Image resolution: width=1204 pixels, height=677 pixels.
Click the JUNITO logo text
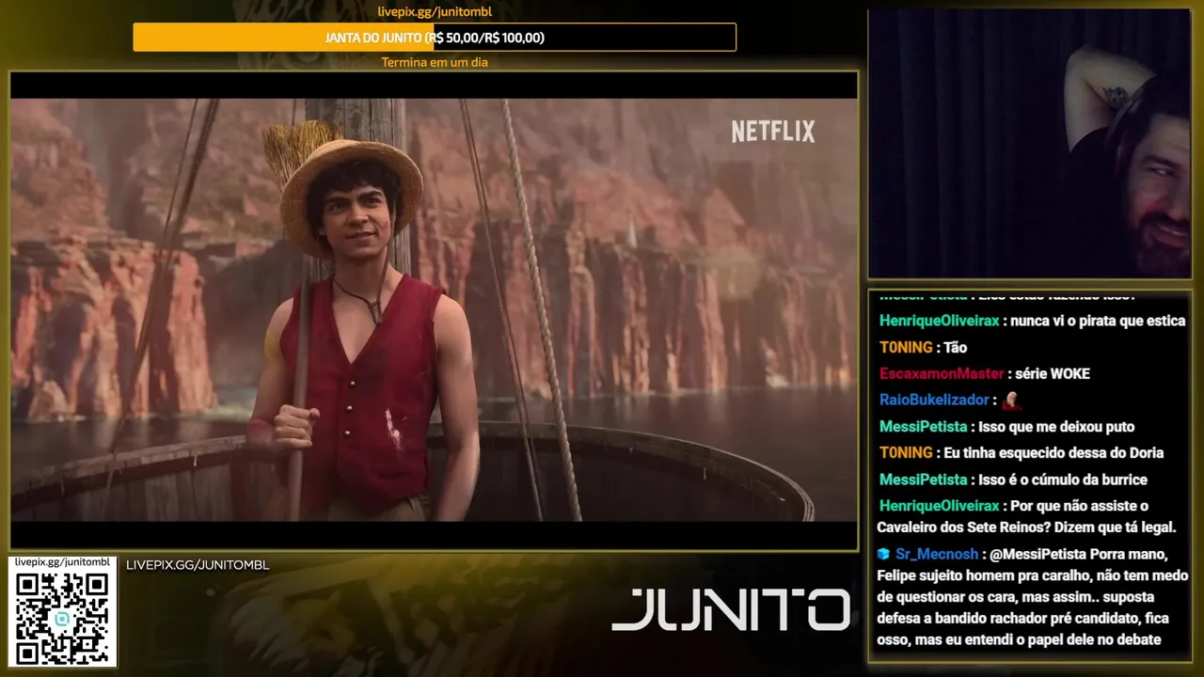(731, 609)
